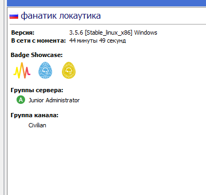Click the Группы сервера: heading
Viewport: 206px width, 195px height.
click(x=37, y=90)
